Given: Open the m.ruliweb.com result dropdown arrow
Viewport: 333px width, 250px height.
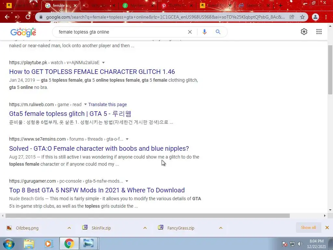Looking at the screenshot, I should point(86,104).
